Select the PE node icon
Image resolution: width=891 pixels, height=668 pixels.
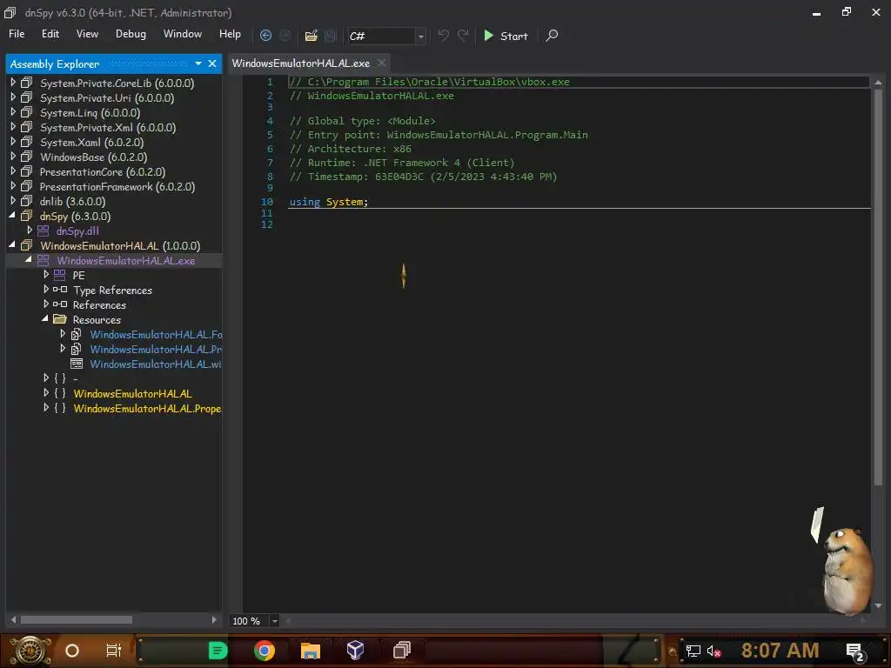pos(60,275)
